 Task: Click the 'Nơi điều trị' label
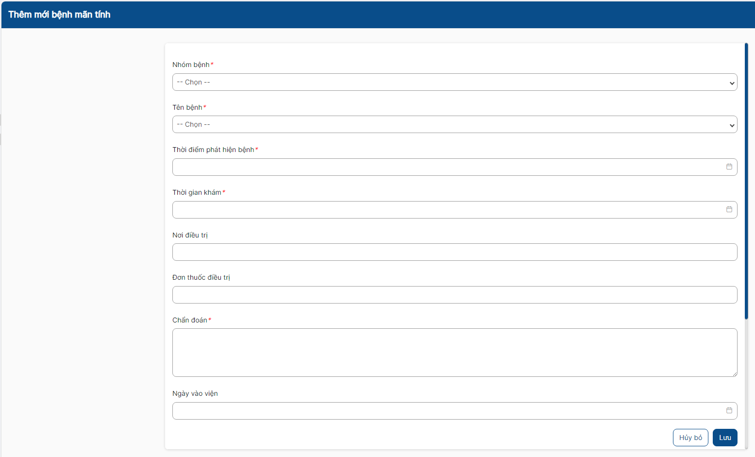coord(190,235)
